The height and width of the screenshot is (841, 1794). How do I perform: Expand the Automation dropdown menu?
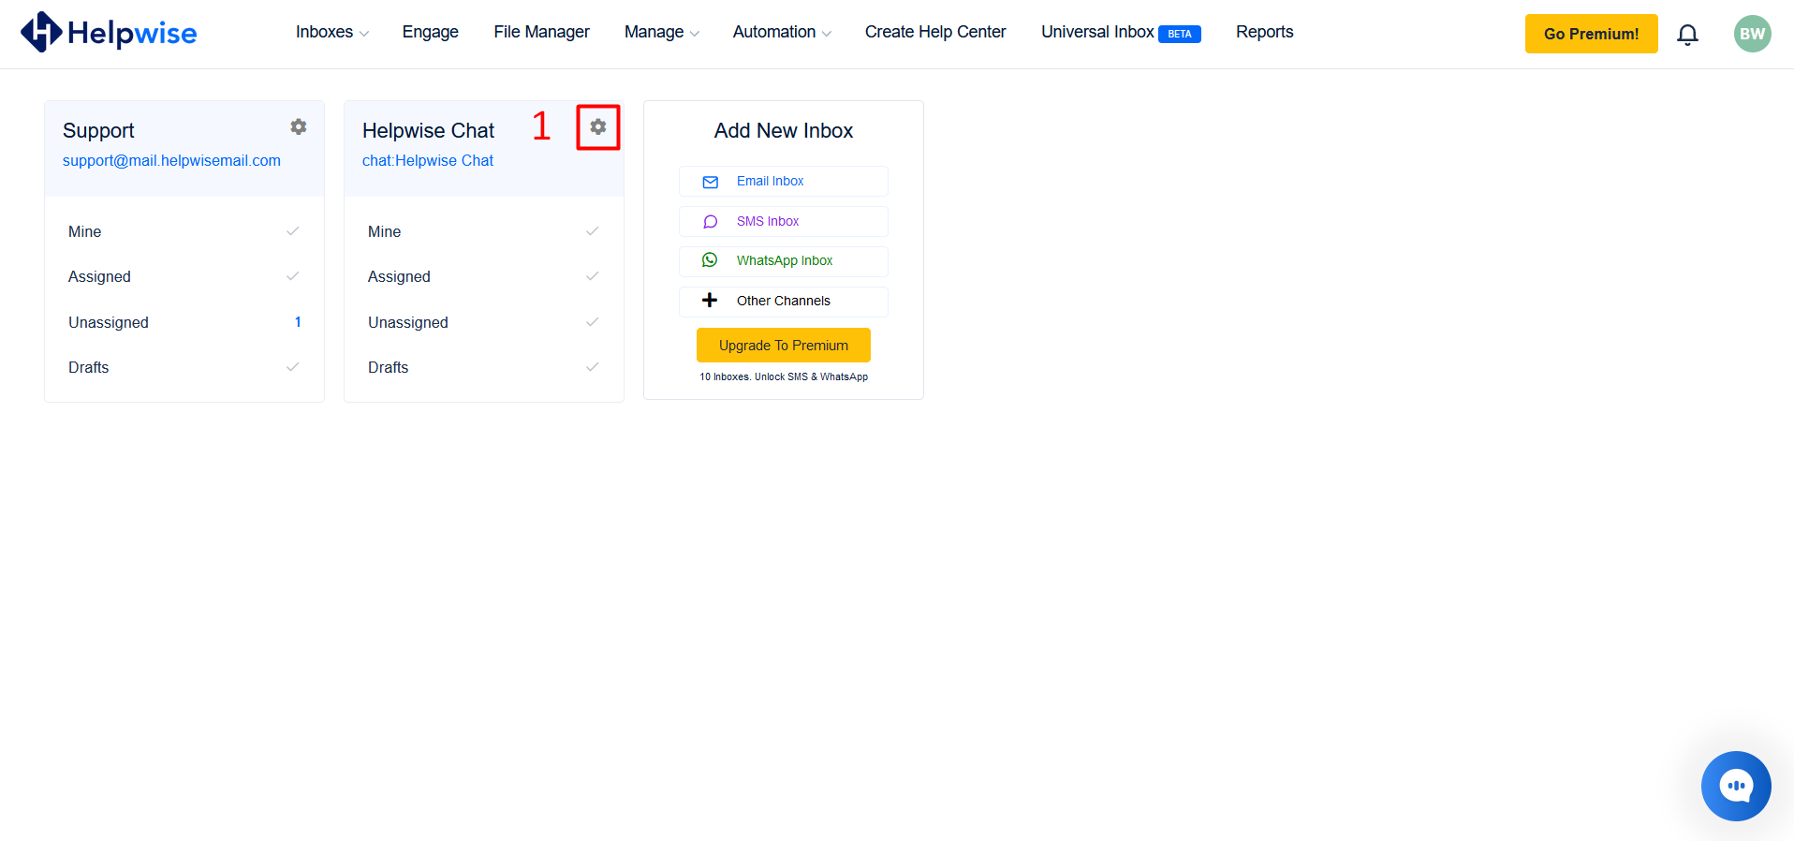(x=781, y=32)
